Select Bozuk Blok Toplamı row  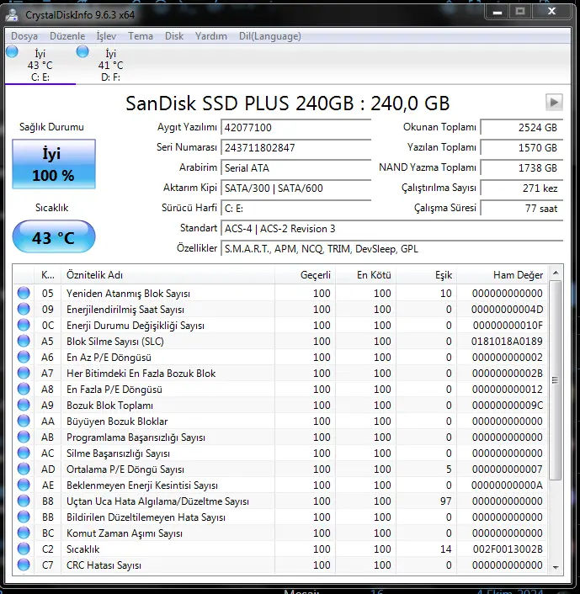coord(280,405)
